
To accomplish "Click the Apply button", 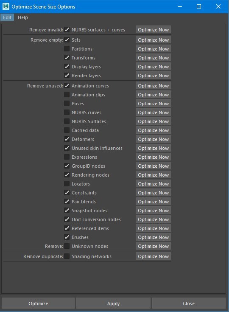I will click(x=113, y=304).
